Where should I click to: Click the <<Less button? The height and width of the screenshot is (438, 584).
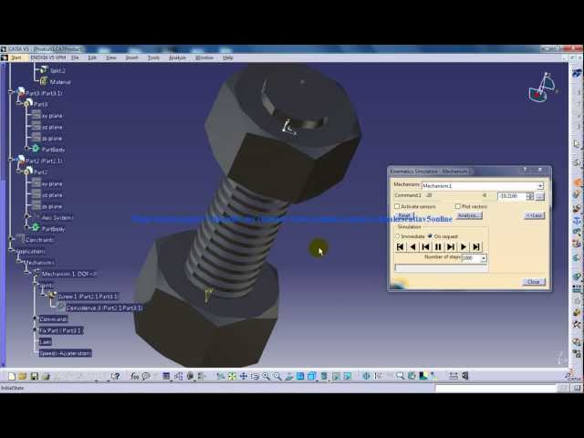coord(534,215)
